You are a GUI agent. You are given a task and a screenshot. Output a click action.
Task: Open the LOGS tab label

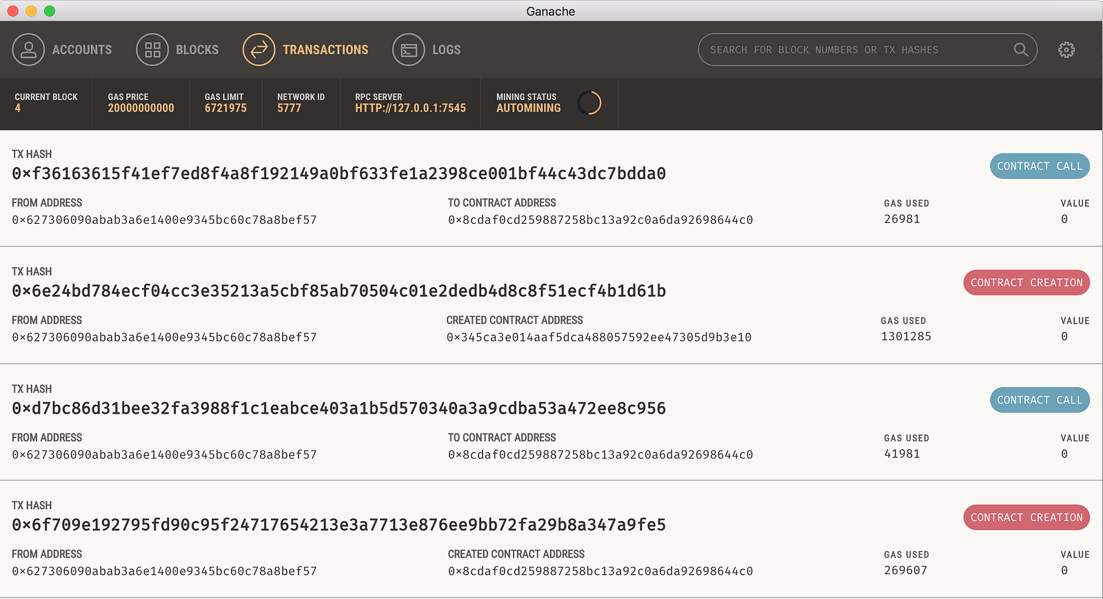(447, 50)
